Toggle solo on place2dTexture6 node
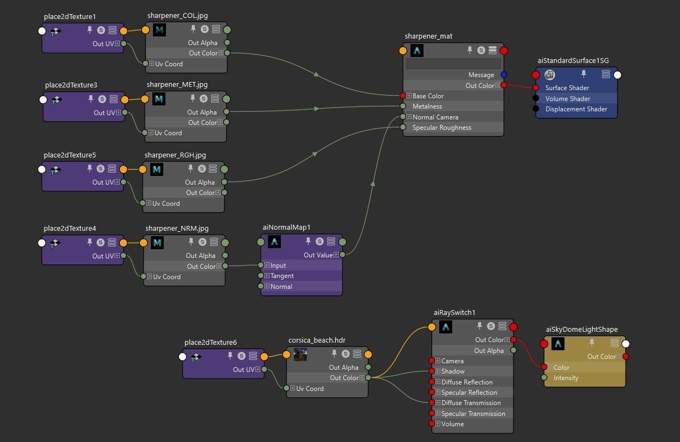 pyautogui.click(x=241, y=356)
